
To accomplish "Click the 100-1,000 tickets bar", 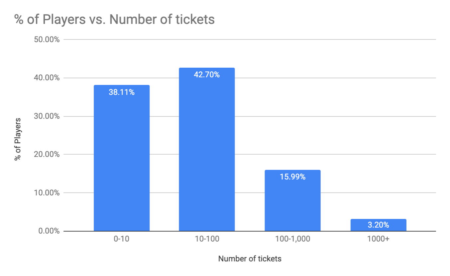I will 292,200.
